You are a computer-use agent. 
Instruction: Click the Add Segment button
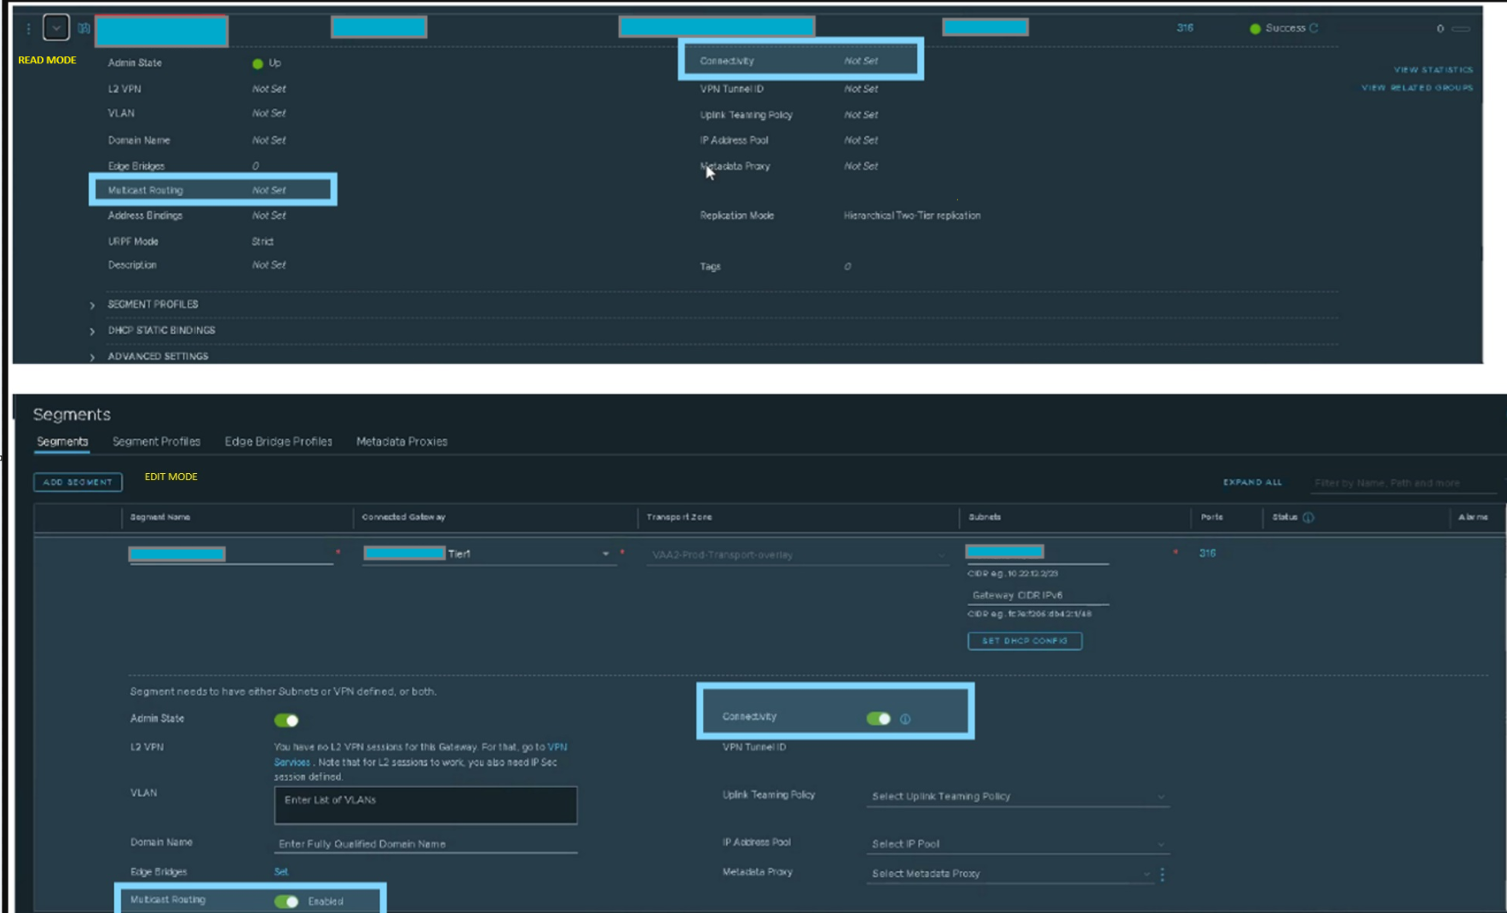point(78,483)
